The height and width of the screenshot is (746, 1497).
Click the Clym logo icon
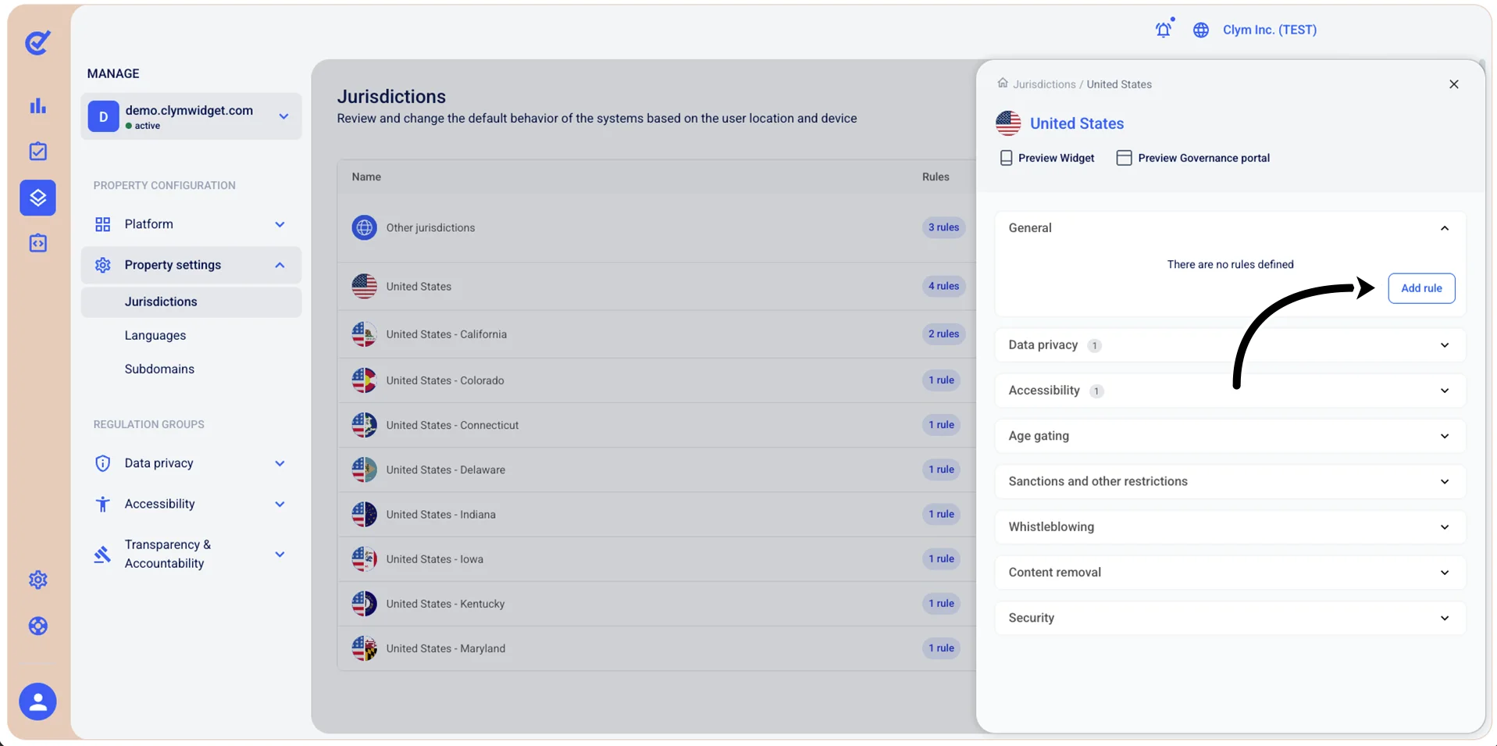pos(37,42)
